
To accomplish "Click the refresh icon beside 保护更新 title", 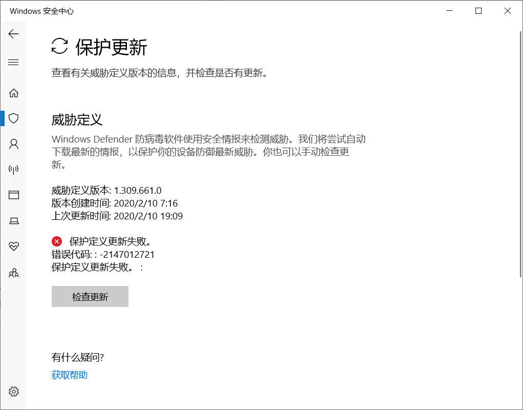I will [x=60, y=46].
